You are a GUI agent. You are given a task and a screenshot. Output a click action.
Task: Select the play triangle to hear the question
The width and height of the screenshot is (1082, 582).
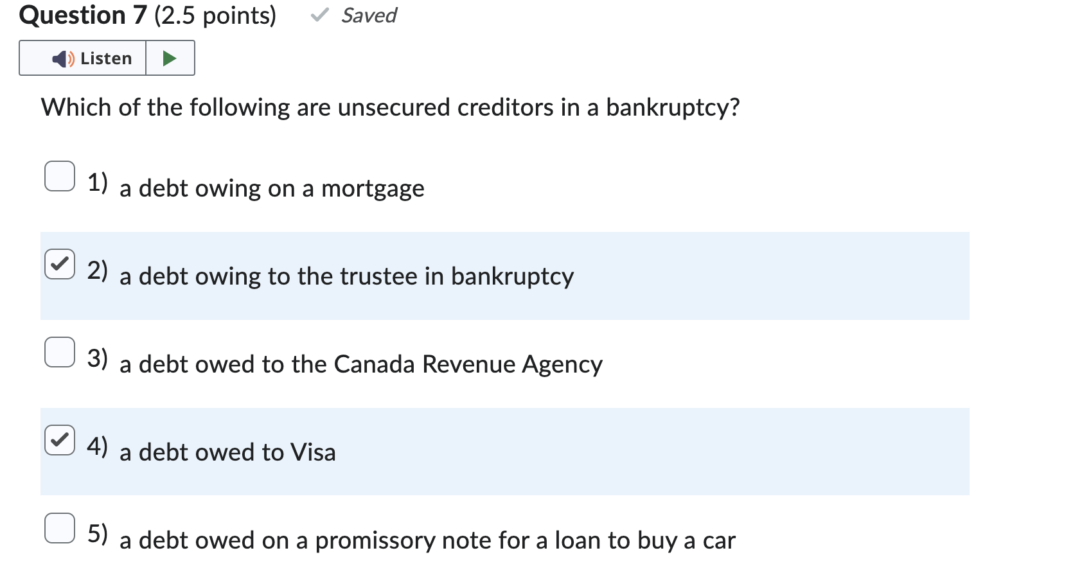[170, 58]
